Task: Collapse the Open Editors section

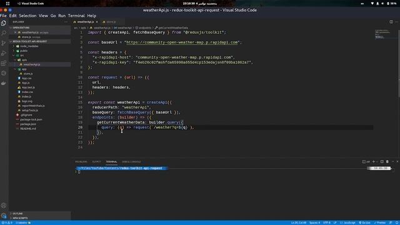Action: click(x=40, y=27)
